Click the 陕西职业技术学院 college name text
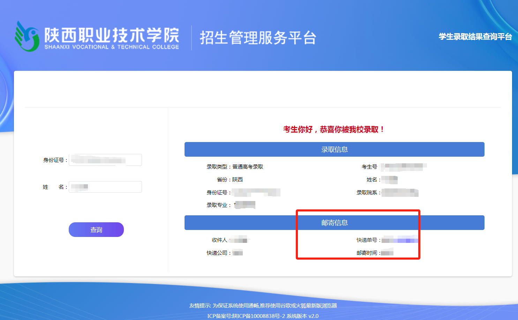518x320 pixels. click(x=112, y=35)
